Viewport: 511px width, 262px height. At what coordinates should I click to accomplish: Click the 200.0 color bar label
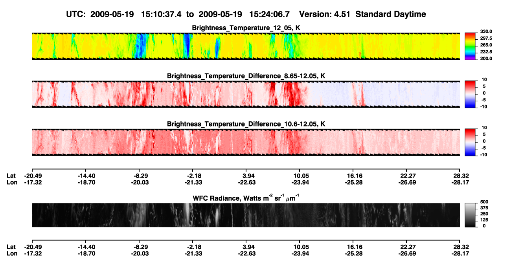point(486,58)
